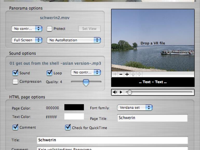Viewport: 200px width, 150px height.
Task: Uncheck the Loop checkbox
Action: 49,73
